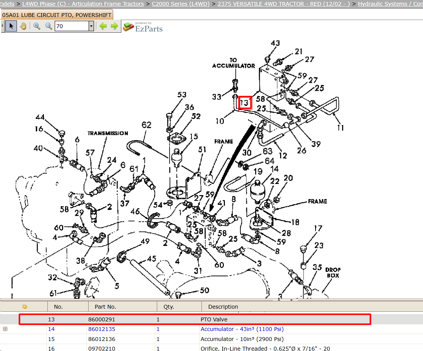Screen dimensions: 423x351
Task: Sort by the Qty. column header
Action: [169, 307]
